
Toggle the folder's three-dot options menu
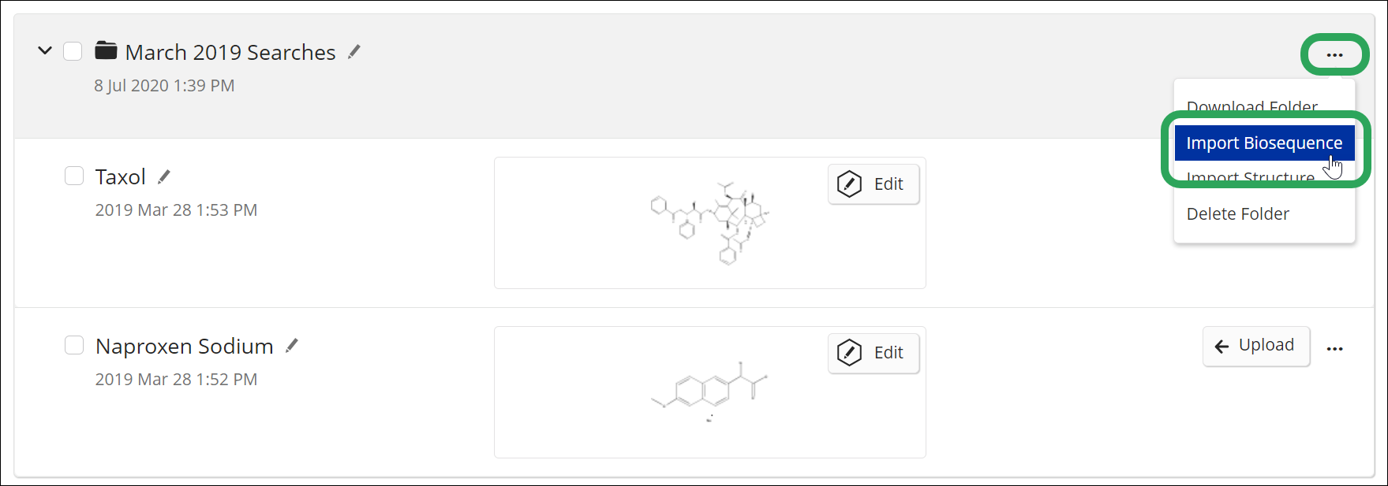coord(1334,55)
